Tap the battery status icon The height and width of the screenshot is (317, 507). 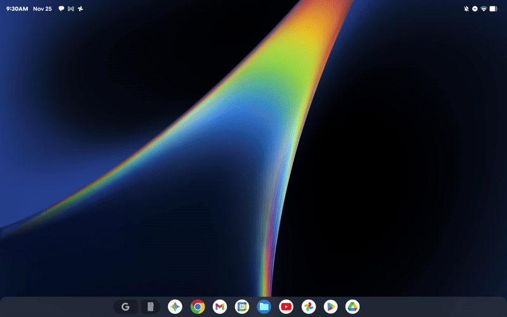click(x=493, y=9)
